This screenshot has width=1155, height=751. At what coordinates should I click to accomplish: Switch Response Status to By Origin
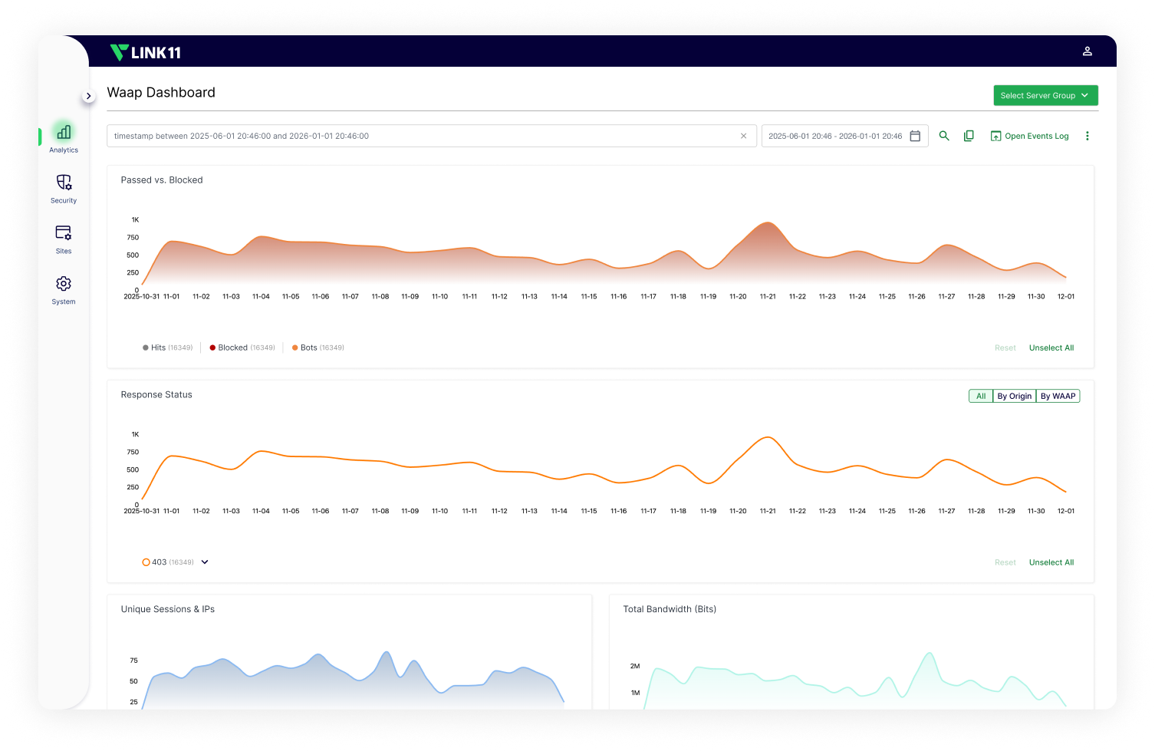coord(1014,396)
